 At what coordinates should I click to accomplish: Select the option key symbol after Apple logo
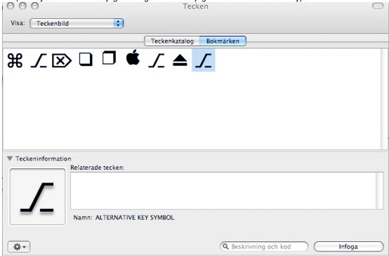tap(157, 61)
